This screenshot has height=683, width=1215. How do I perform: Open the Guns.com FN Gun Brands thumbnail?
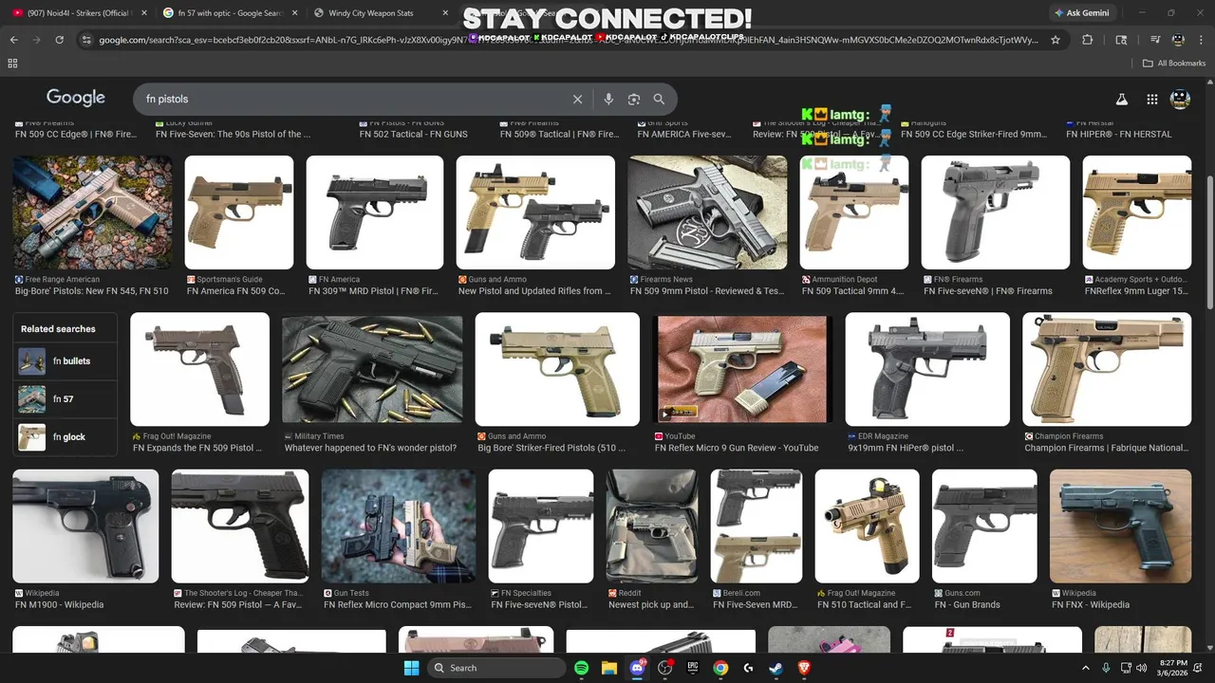(x=984, y=526)
